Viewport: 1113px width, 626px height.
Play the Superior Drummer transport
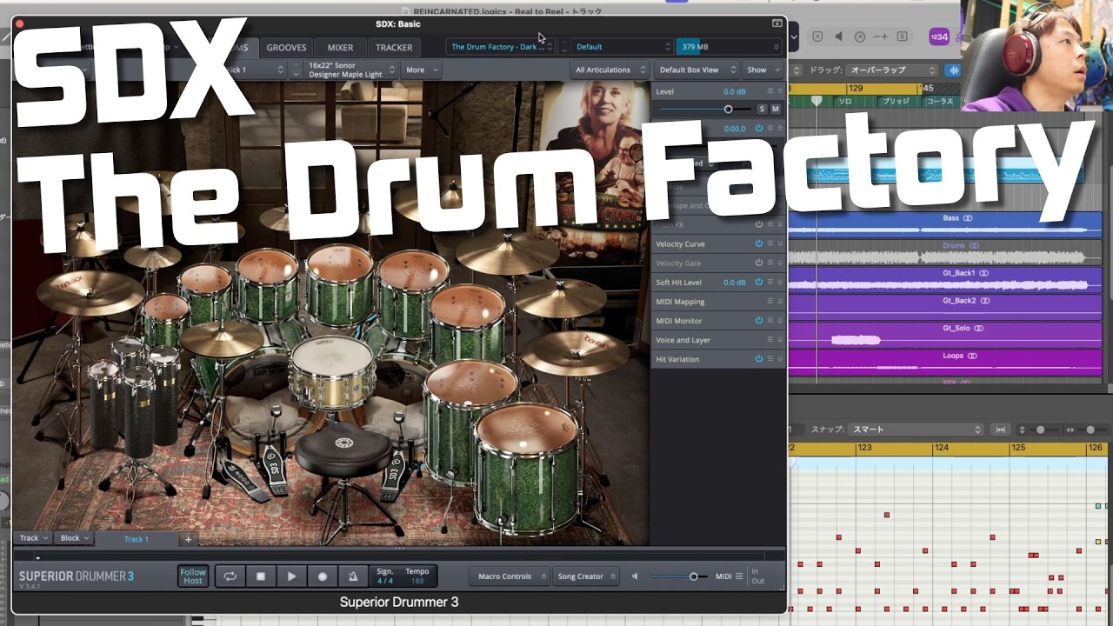[x=291, y=576]
